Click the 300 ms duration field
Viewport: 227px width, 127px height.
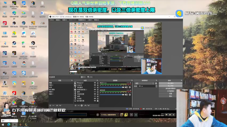(x=146, y=86)
